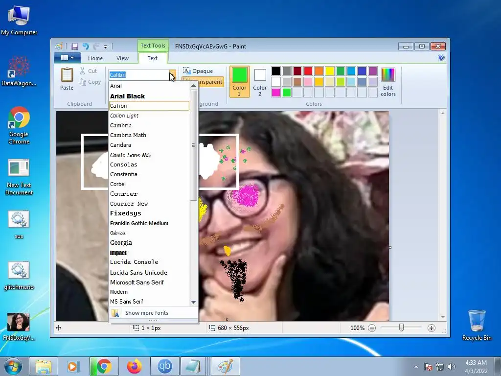The width and height of the screenshot is (501, 376).
Task: Select New Text Document desktop file
Action: [19, 177]
